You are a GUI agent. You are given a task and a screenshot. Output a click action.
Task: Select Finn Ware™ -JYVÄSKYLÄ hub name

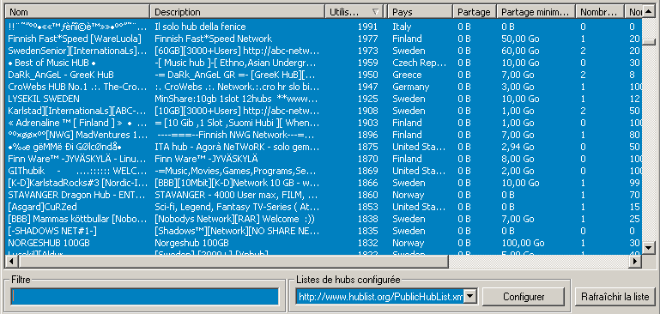coord(77,159)
